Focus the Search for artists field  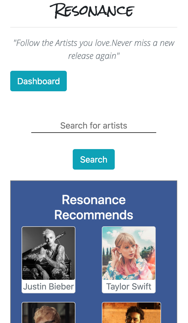[x=94, y=126]
